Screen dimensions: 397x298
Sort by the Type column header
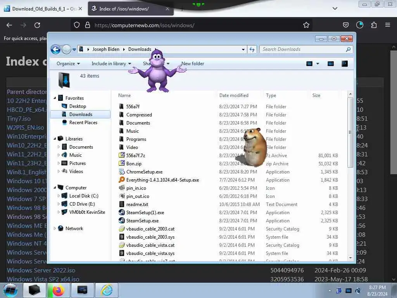click(271, 95)
